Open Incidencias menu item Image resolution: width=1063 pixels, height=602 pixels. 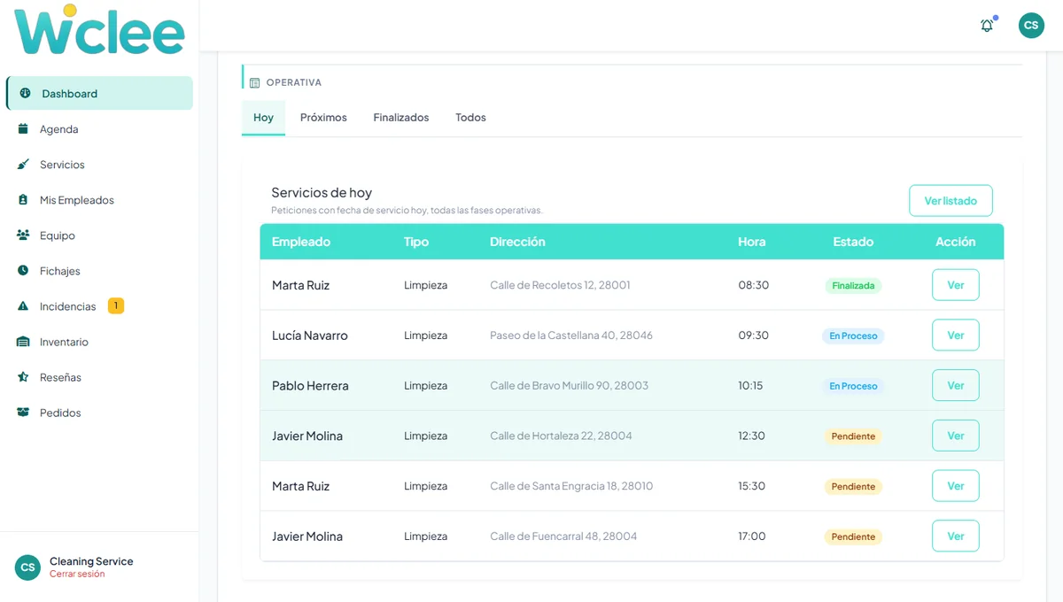point(99,305)
